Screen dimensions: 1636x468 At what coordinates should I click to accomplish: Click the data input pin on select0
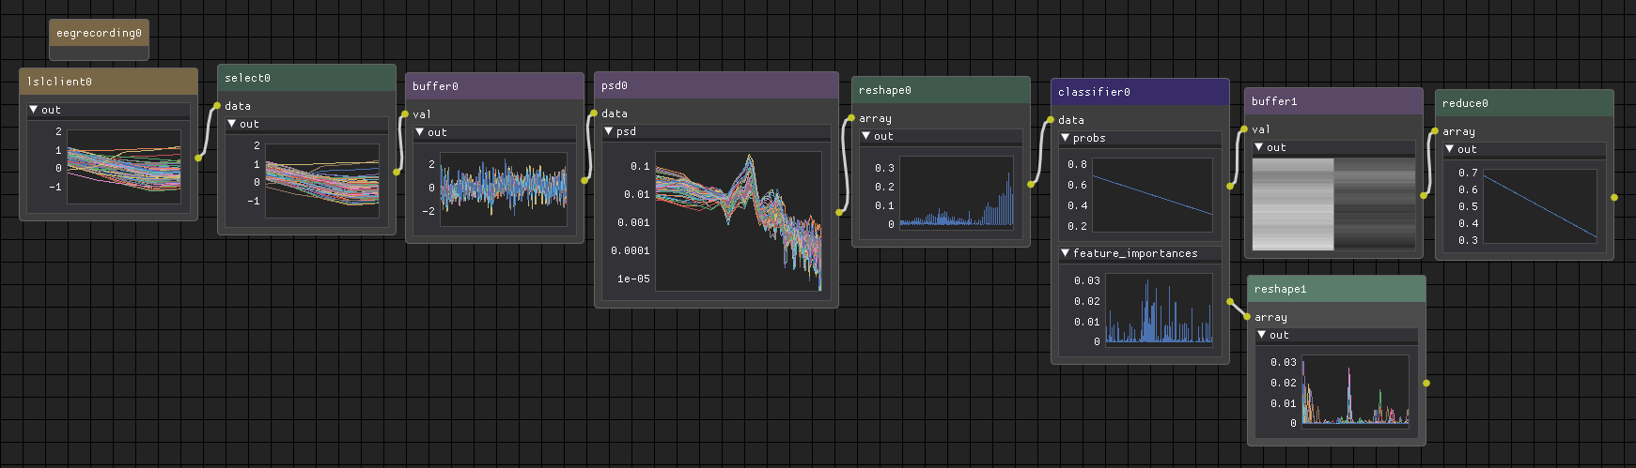[x=217, y=106]
